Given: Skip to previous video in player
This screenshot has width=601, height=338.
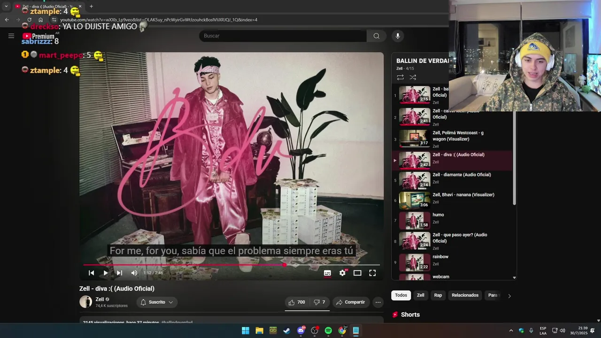Looking at the screenshot, I should (x=92, y=273).
